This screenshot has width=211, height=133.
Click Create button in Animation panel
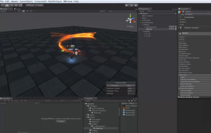click(61, 121)
